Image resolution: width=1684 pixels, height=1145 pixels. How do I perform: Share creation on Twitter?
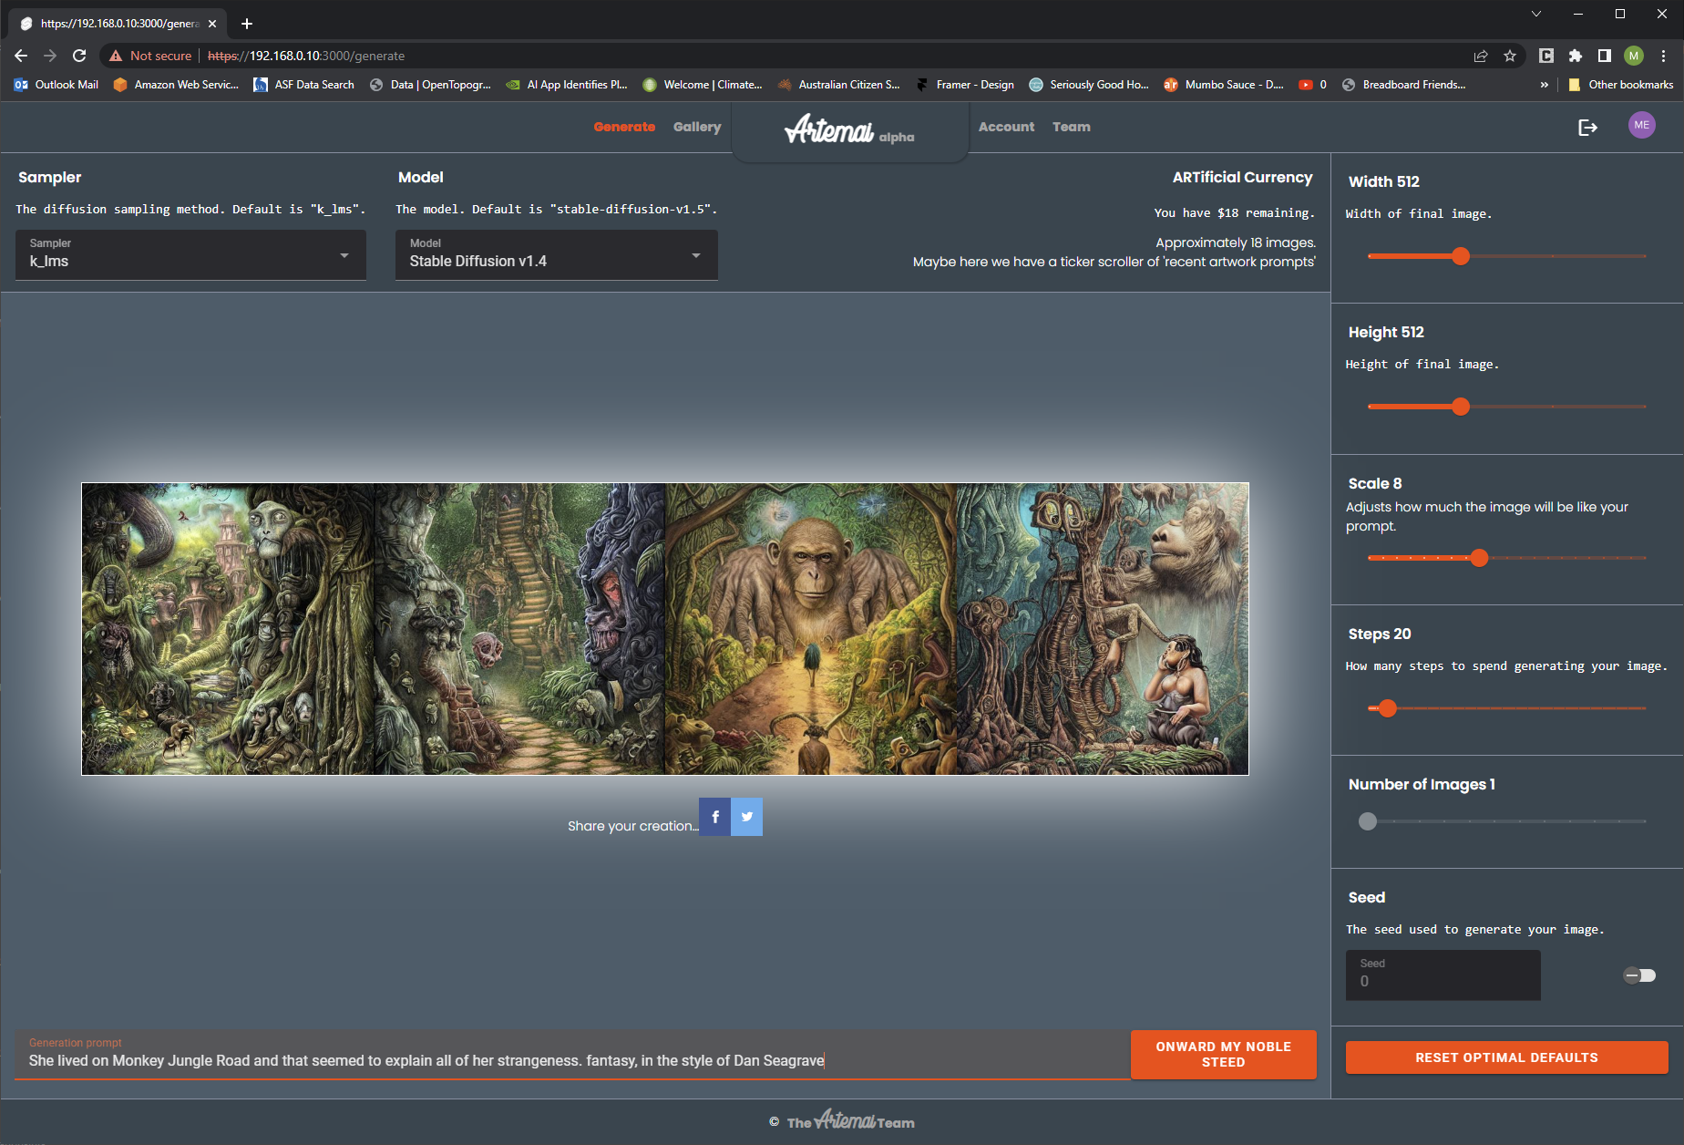point(747,817)
